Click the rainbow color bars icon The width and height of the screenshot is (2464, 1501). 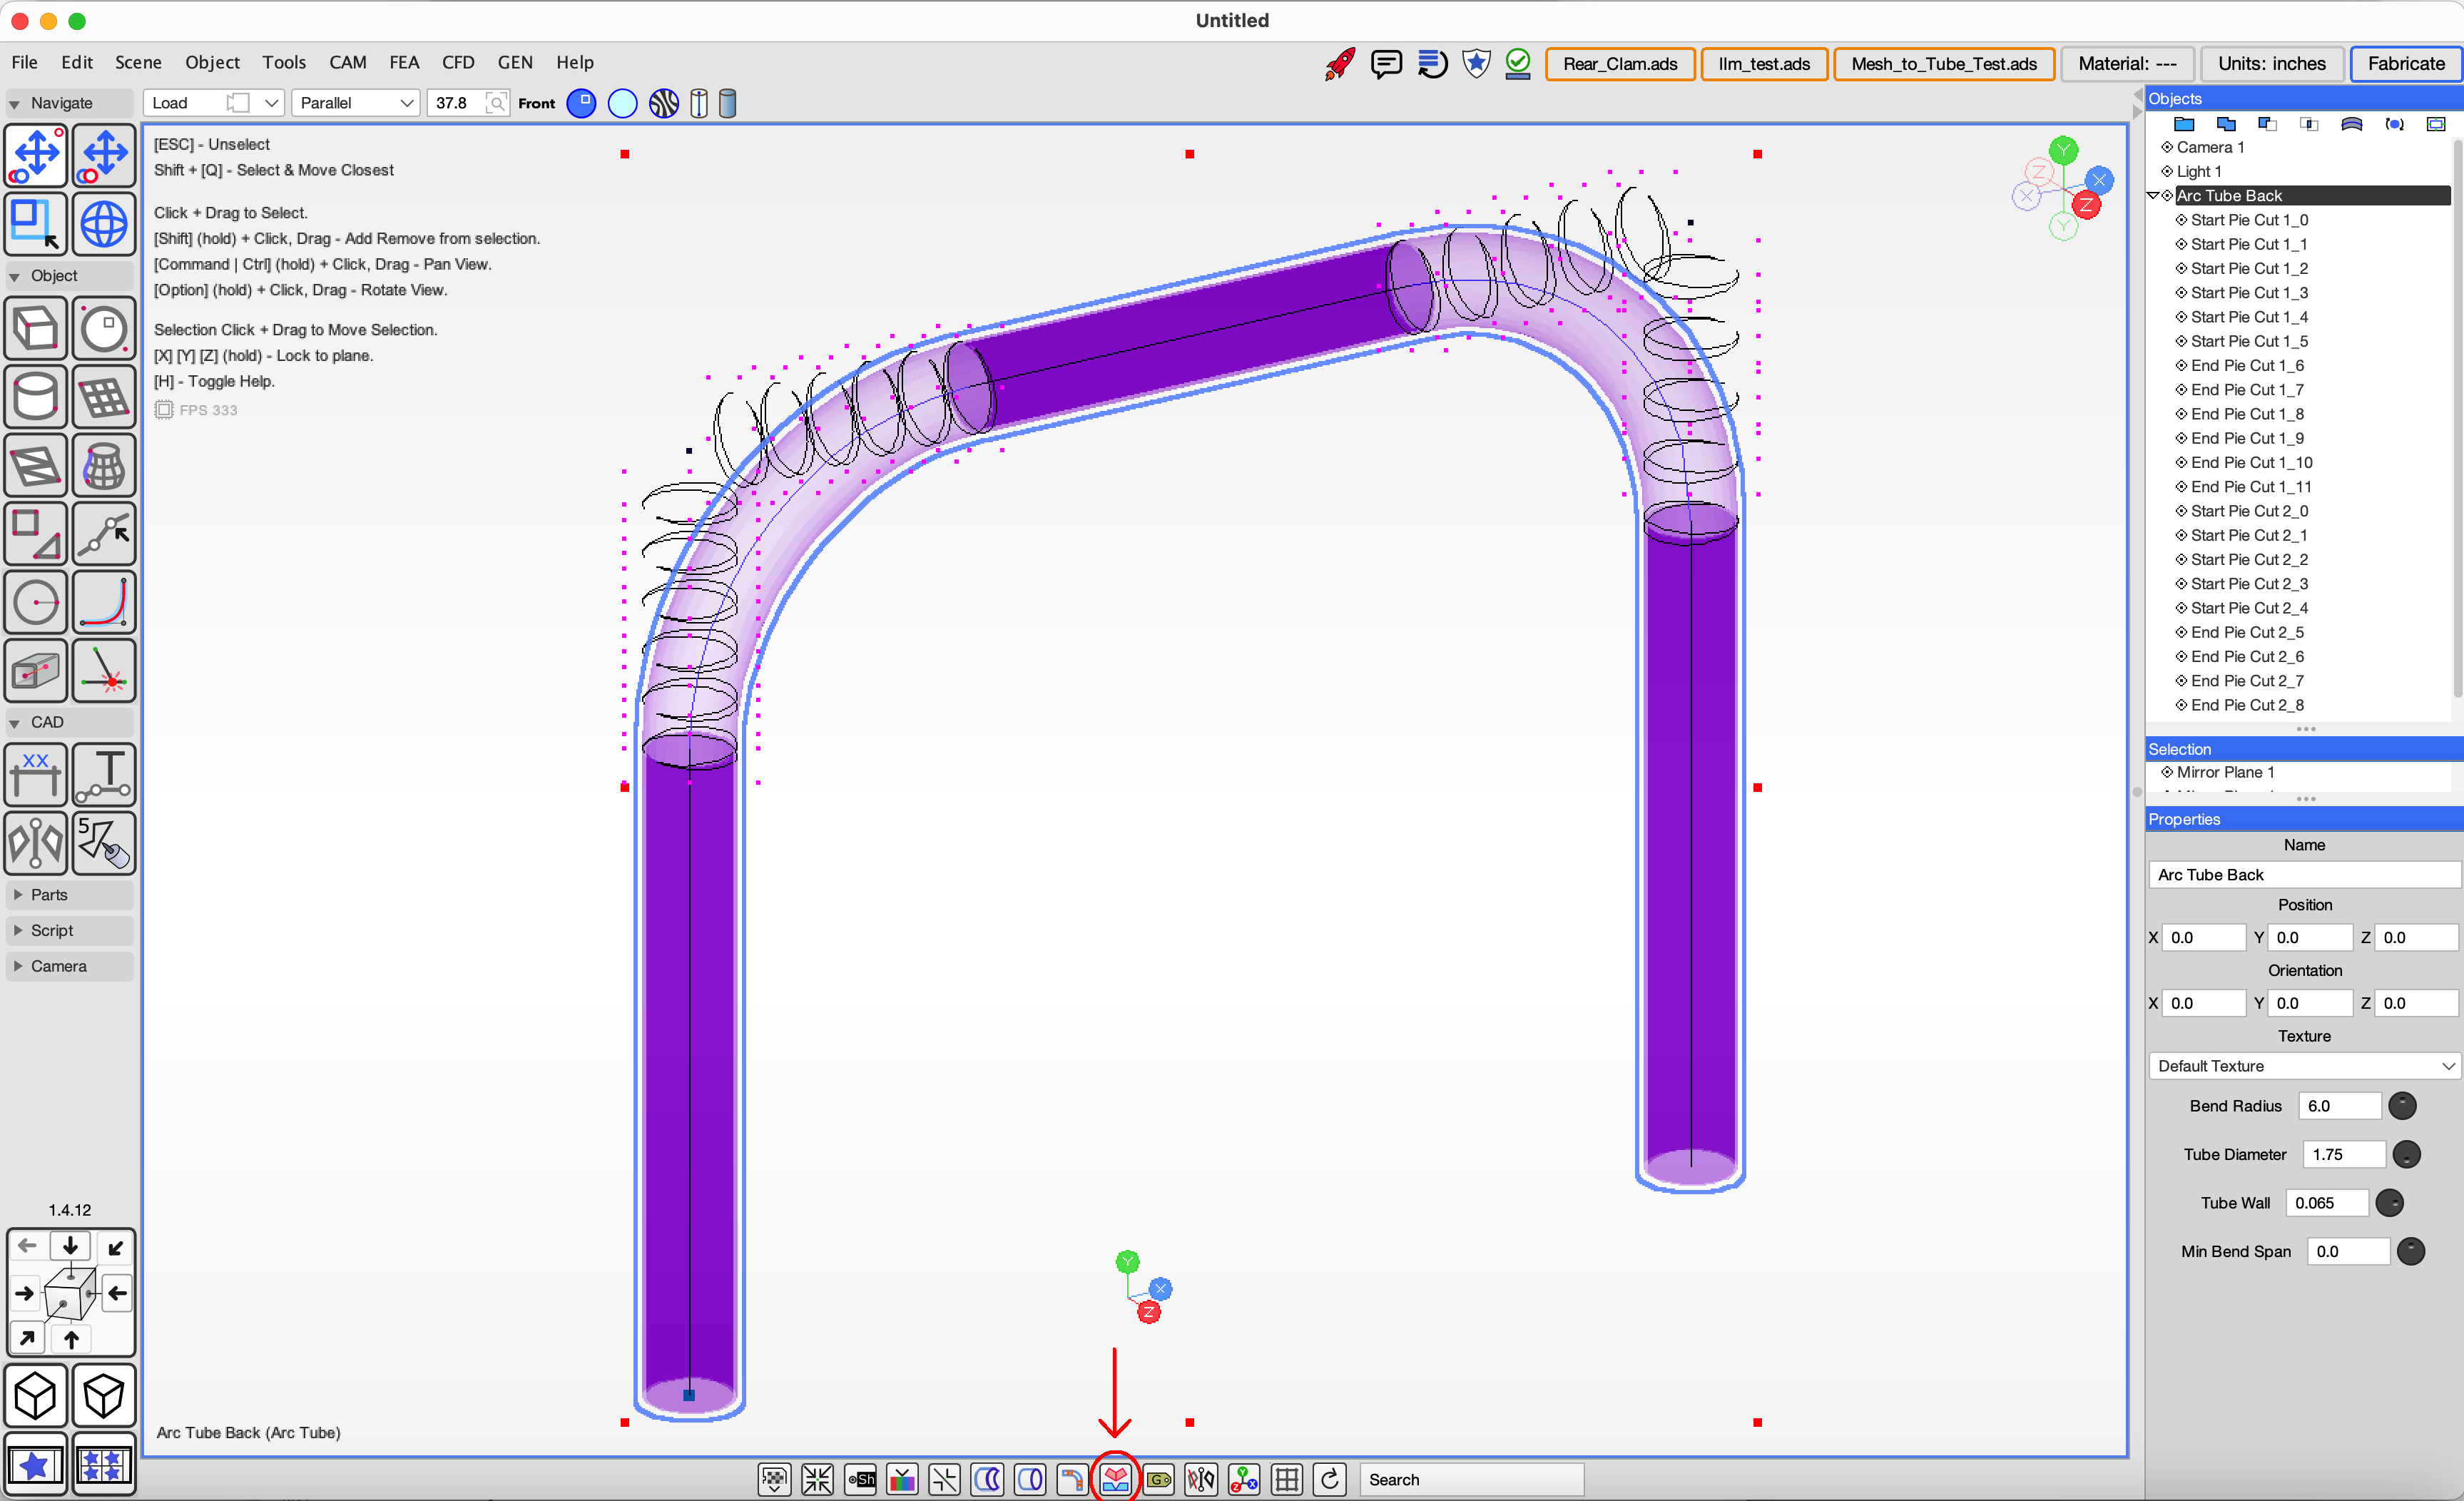902,1479
